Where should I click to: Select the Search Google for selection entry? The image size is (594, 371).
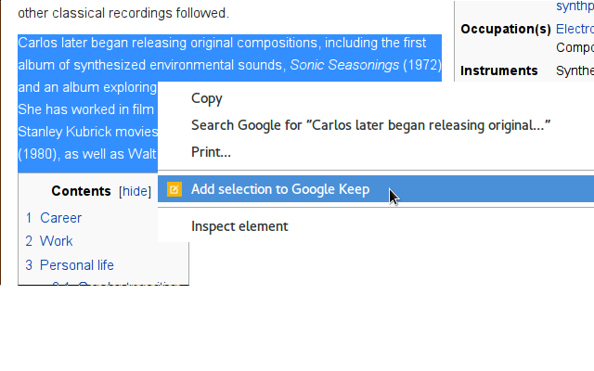[x=370, y=125]
